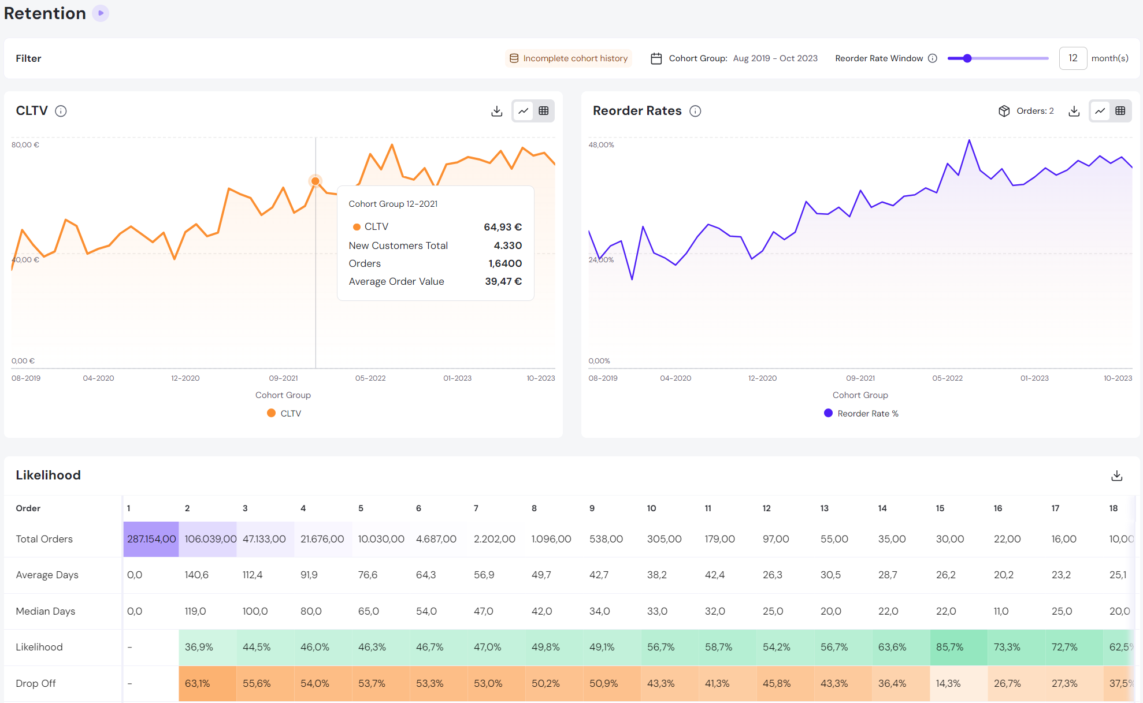
Task: Switch Reorder Rates to line chart view
Action: click(1100, 111)
